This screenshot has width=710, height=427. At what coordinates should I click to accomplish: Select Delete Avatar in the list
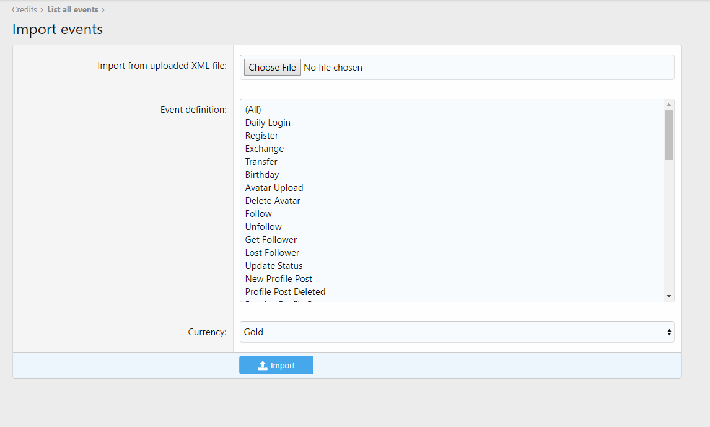tap(273, 201)
